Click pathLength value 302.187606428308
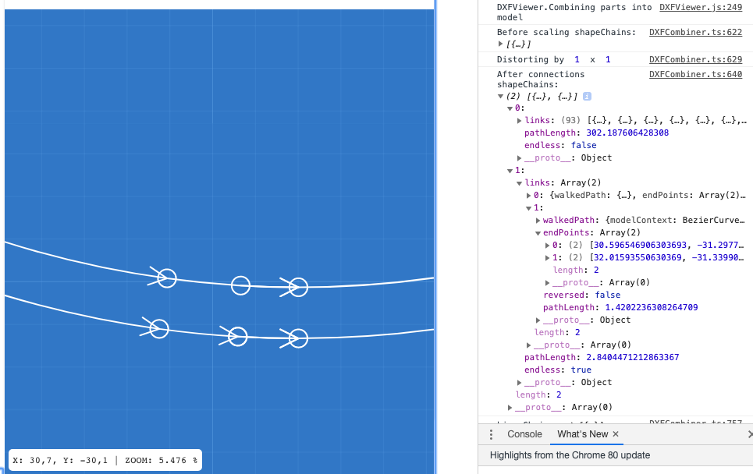Viewport: 753px width, 474px height. tap(627, 133)
